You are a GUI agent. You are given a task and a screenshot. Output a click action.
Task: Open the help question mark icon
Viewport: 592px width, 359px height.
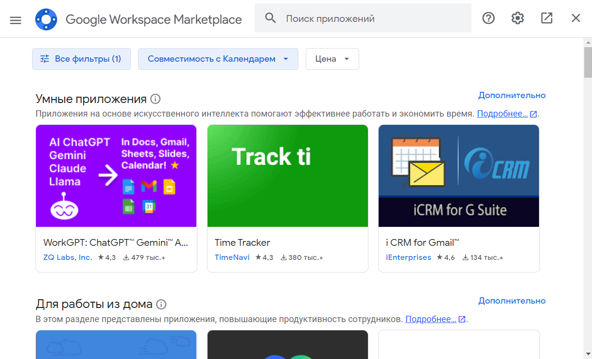click(x=488, y=18)
